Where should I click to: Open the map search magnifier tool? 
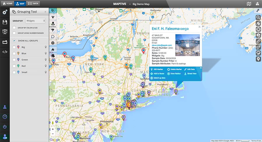tap(258, 17)
